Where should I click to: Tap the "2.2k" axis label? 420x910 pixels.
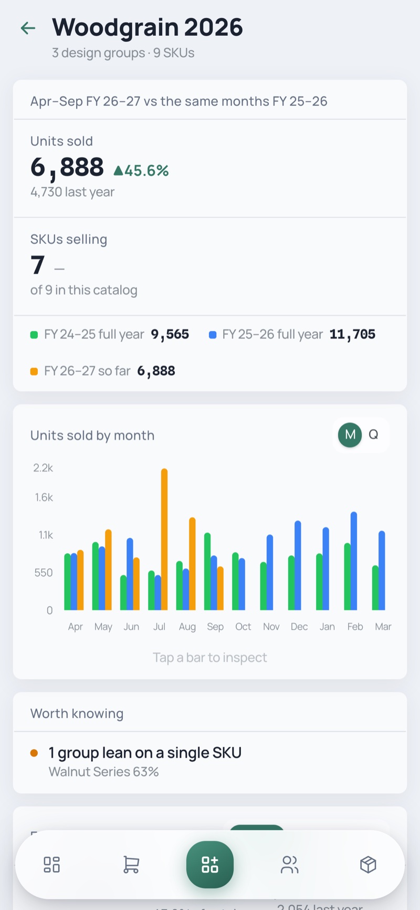pos(43,468)
